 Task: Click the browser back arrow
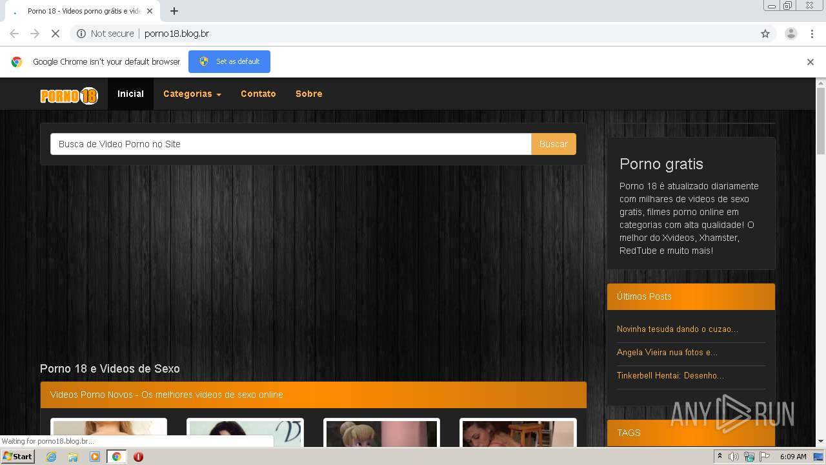14,34
